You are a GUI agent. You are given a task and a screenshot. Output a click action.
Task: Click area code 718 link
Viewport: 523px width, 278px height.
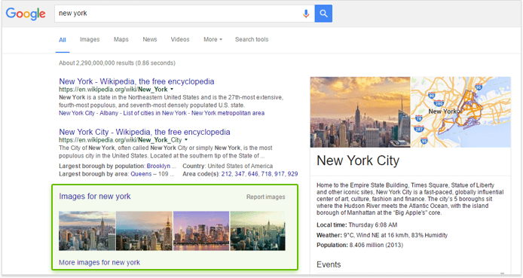click(266, 174)
